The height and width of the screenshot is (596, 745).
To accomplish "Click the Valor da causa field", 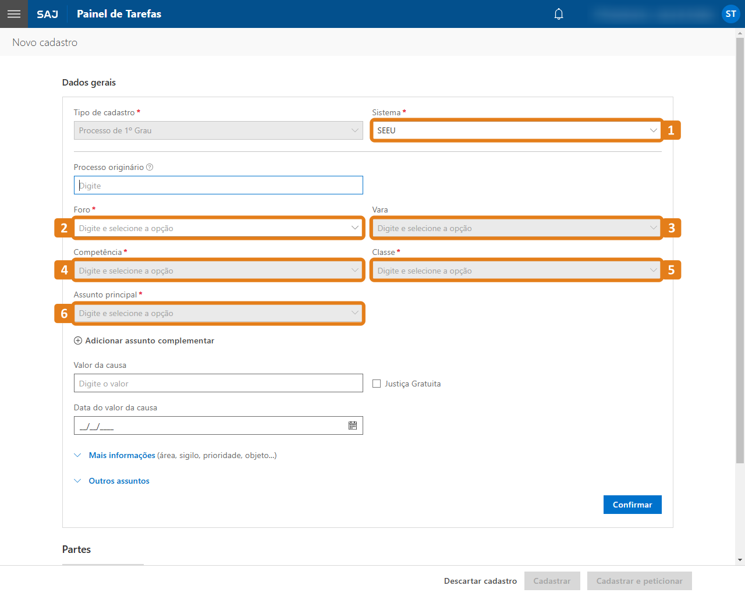I will point(218,384).
